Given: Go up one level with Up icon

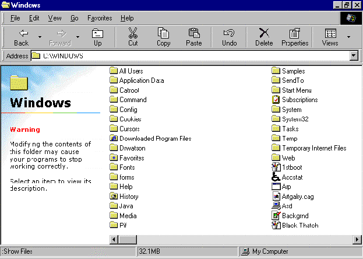Looking at the screenshot, I should (97, 33).
